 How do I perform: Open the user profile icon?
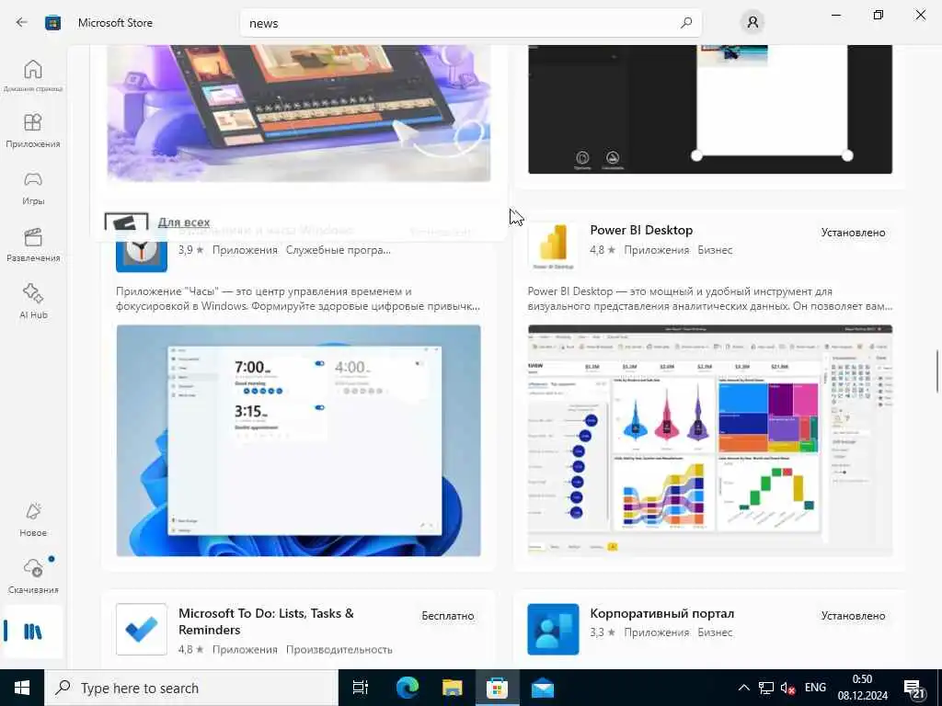pyautogui.click(x=752, y=23)
